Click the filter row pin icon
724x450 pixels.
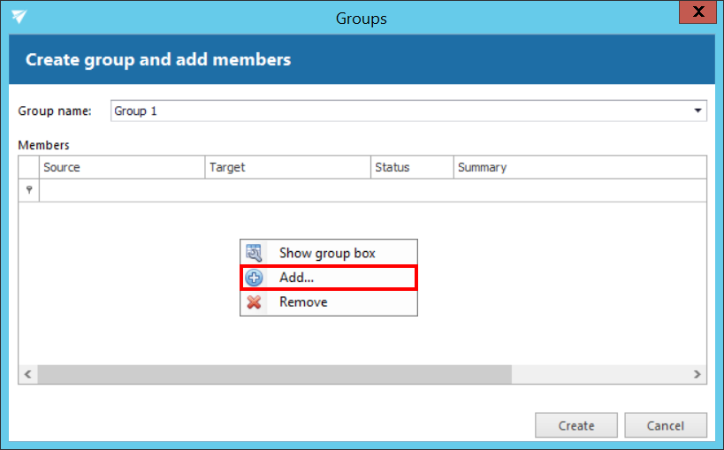(x=29, y=190)
